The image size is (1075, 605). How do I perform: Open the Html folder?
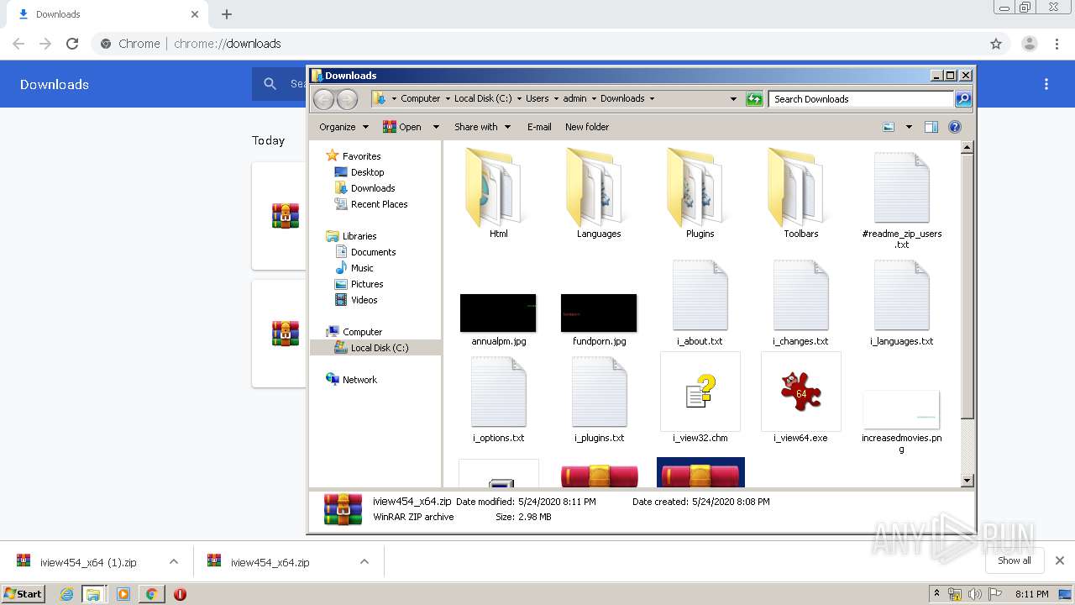(x=498, y=194)
